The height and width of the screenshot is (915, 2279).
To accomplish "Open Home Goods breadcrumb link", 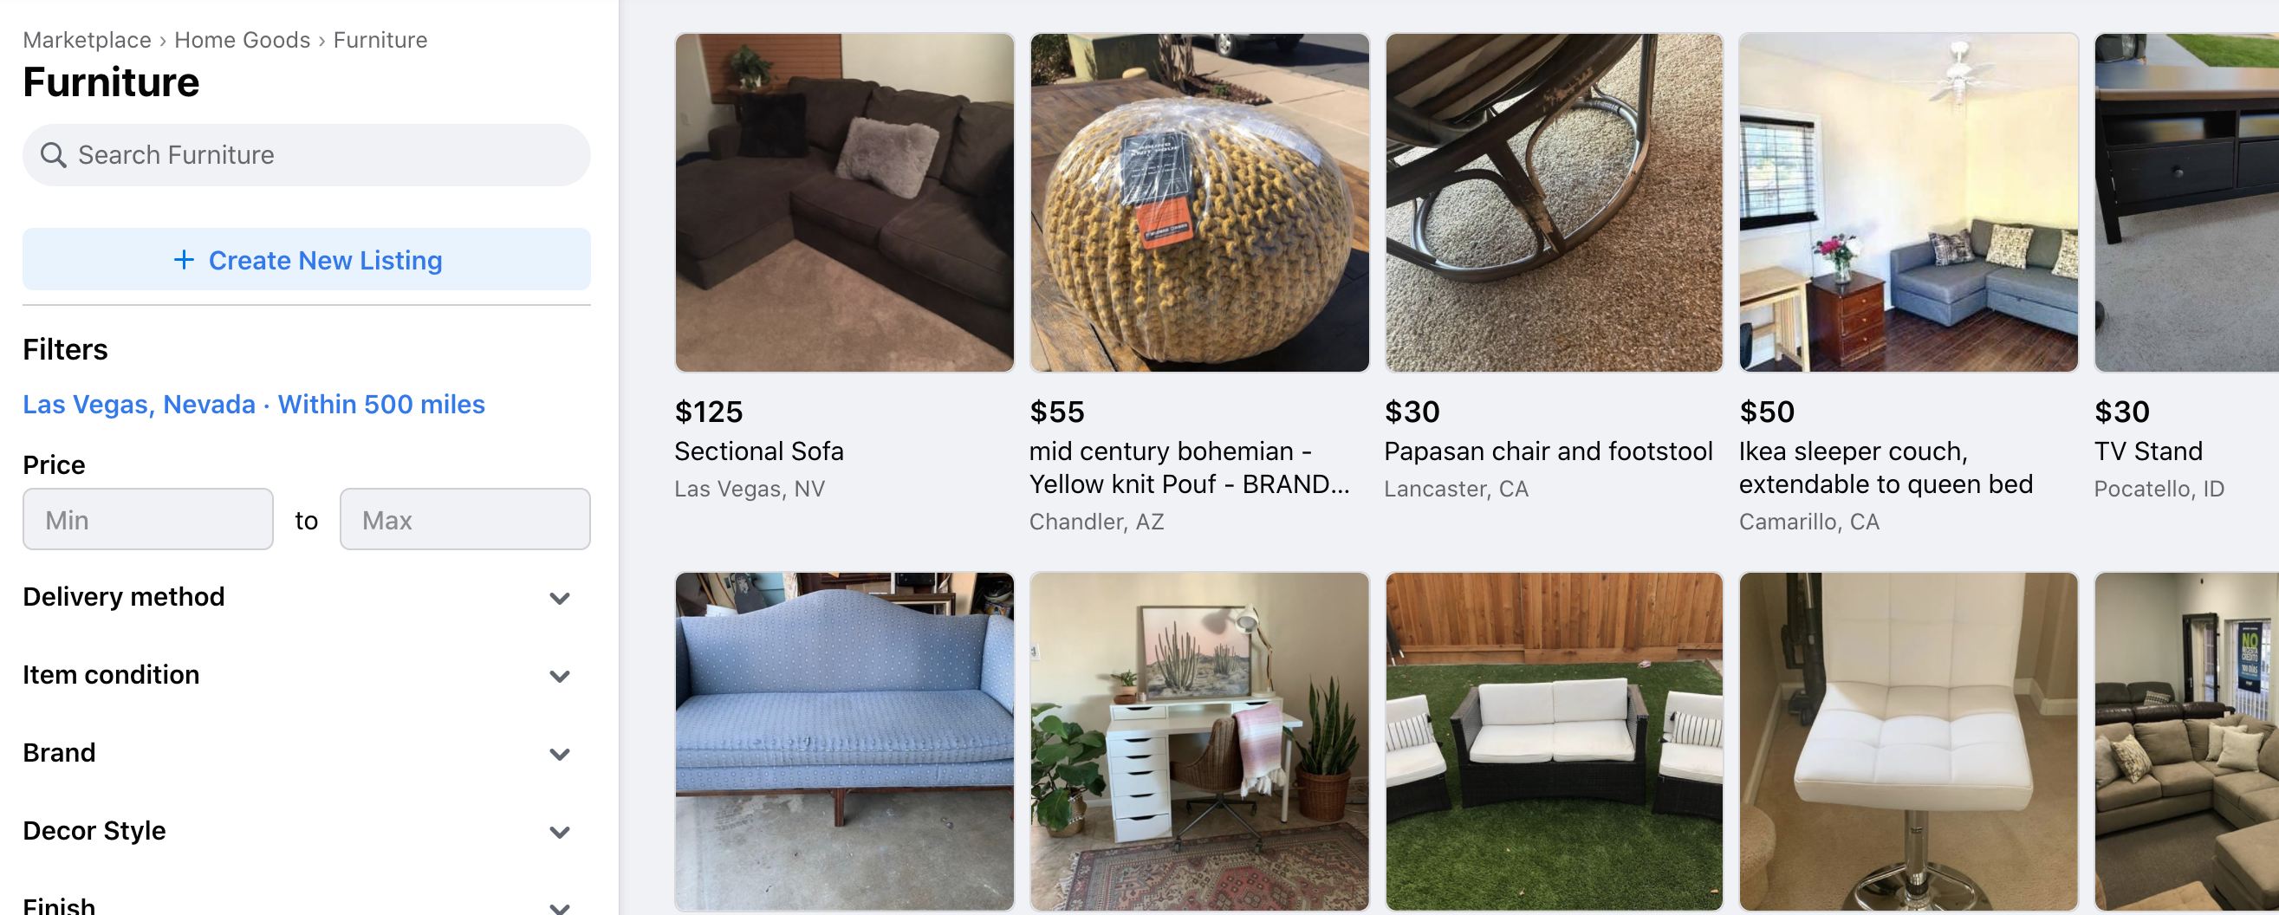I will point(243,40).
